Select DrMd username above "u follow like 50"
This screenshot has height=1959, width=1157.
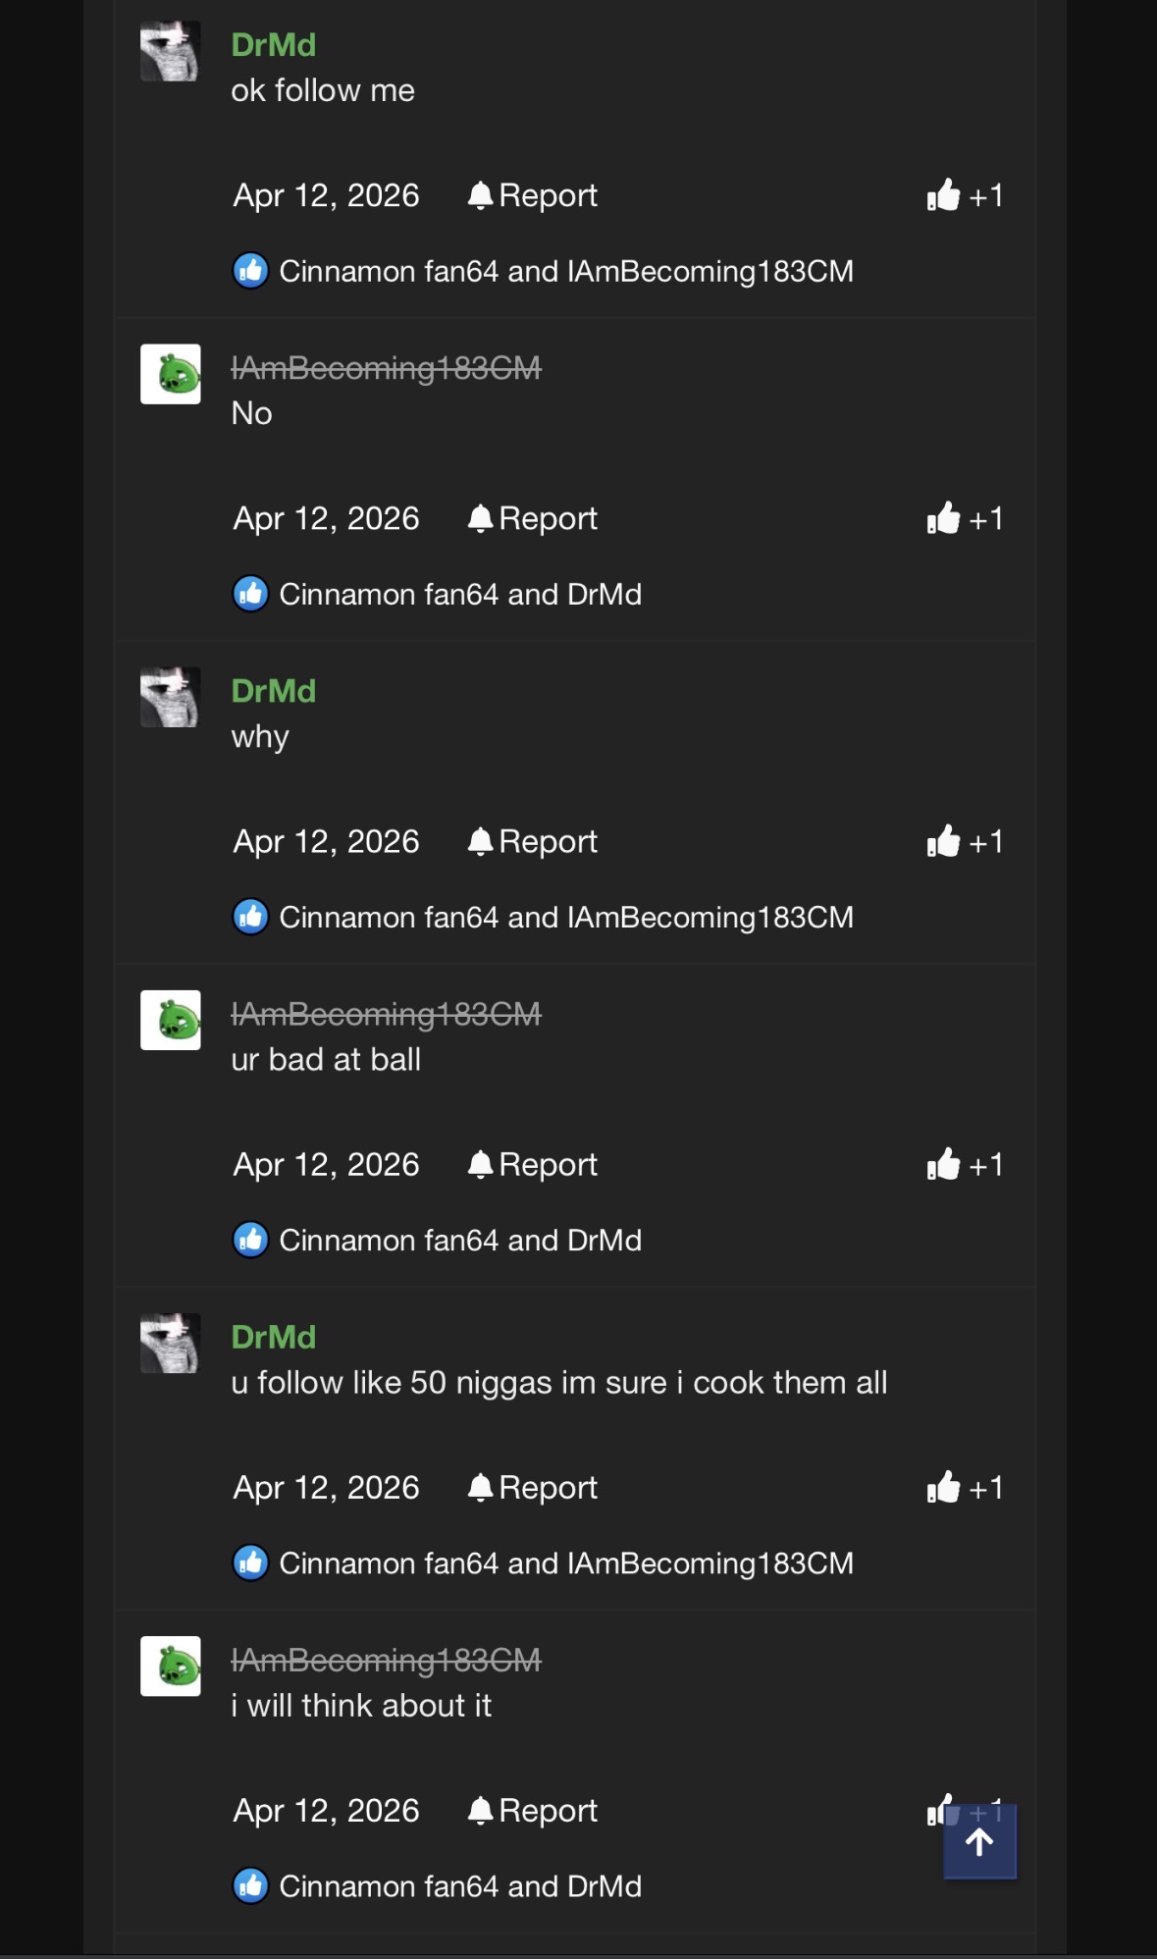click(x=274, y=1337)
